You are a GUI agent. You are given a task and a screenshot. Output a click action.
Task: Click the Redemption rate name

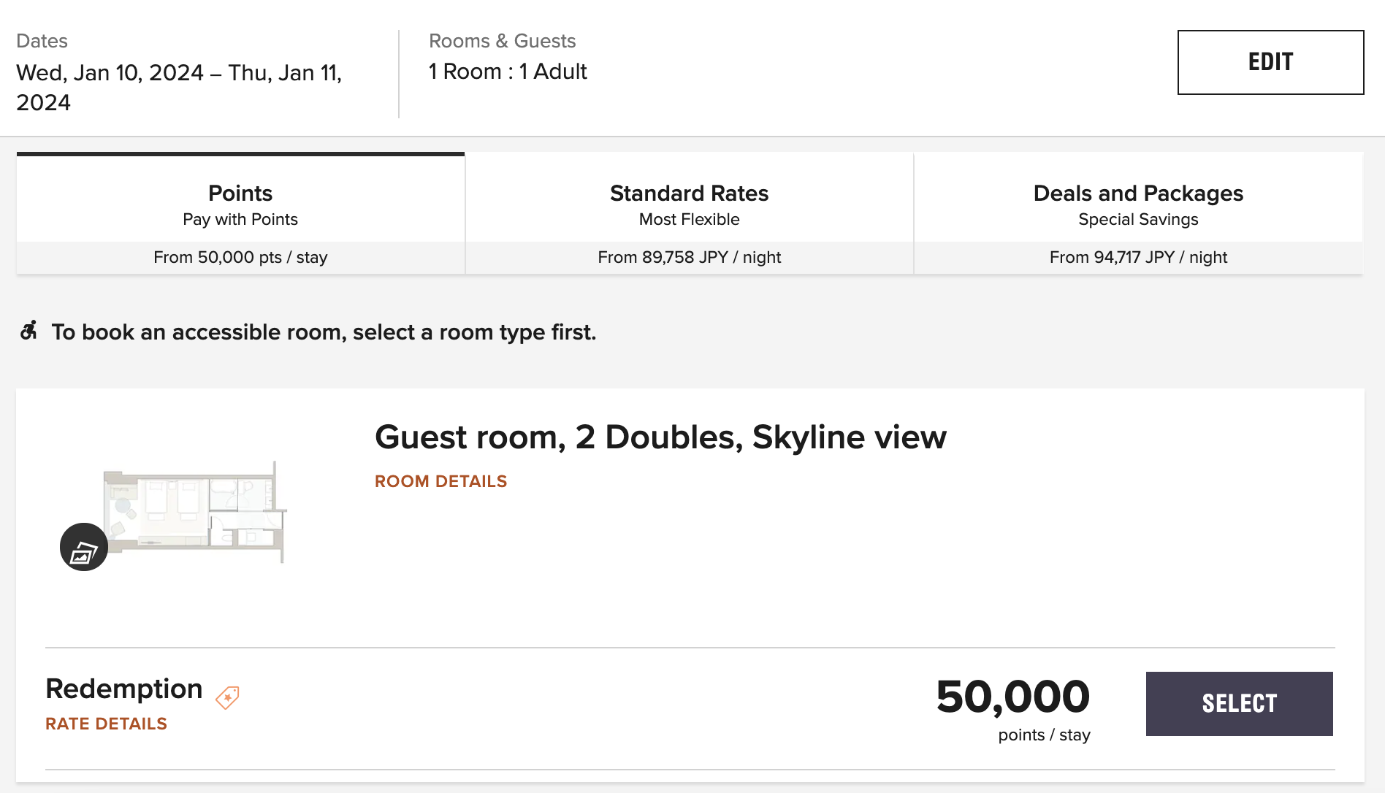(124, 689)
